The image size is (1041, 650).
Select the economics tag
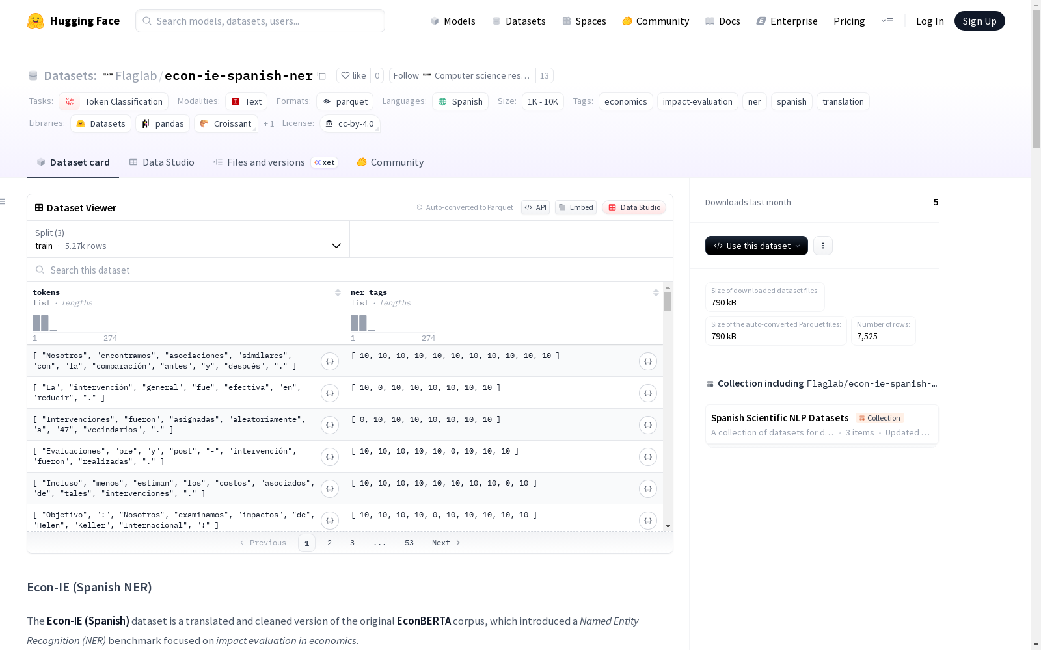[x=626, y=101]
